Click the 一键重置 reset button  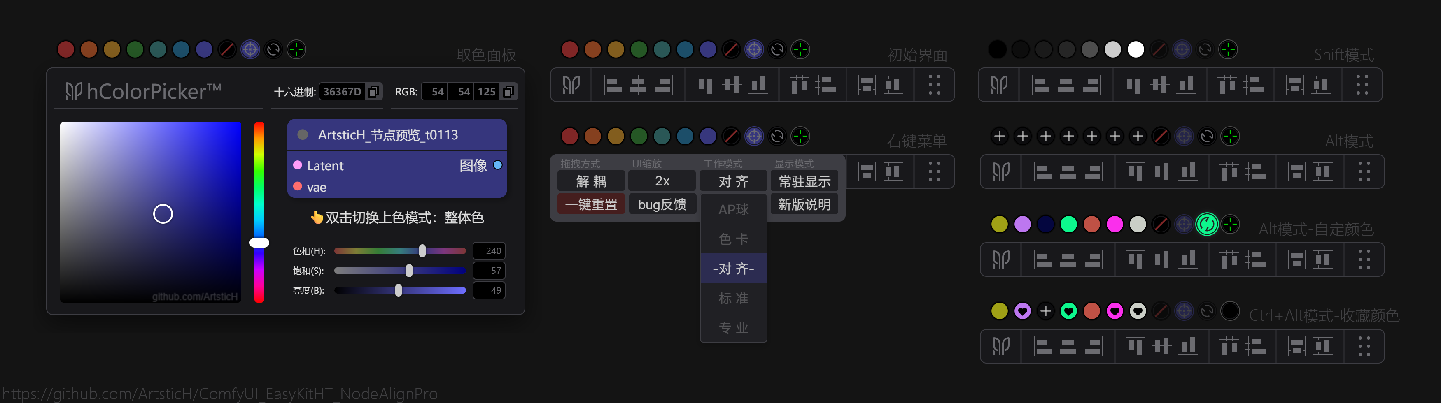pos(591,204)
